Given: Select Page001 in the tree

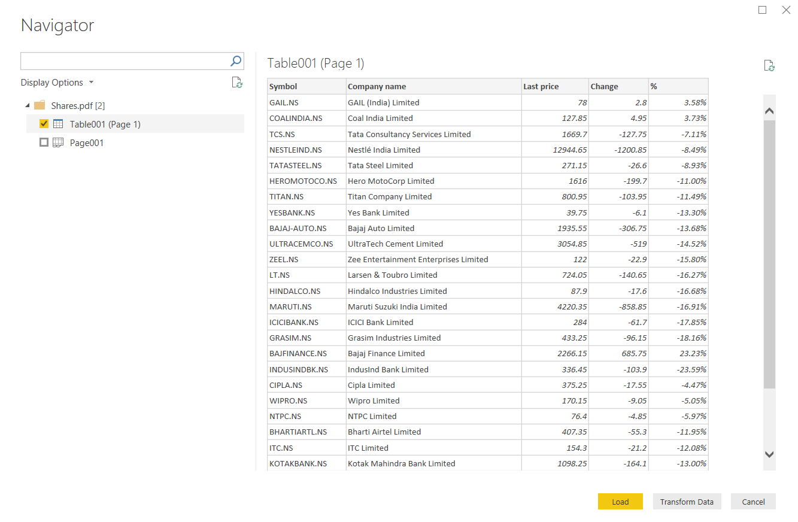Looking at the screenshot, I should [87, 143].
